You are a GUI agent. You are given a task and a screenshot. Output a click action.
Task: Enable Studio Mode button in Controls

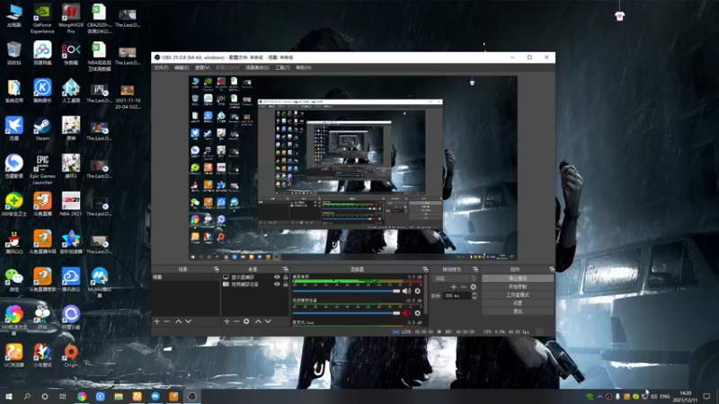pyautogui.click(x=518, y=295)
